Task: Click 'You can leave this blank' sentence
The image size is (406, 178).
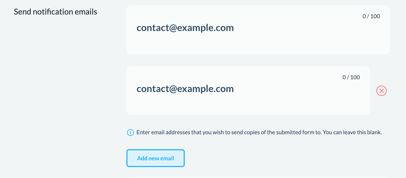Action: tap(352, 132)
